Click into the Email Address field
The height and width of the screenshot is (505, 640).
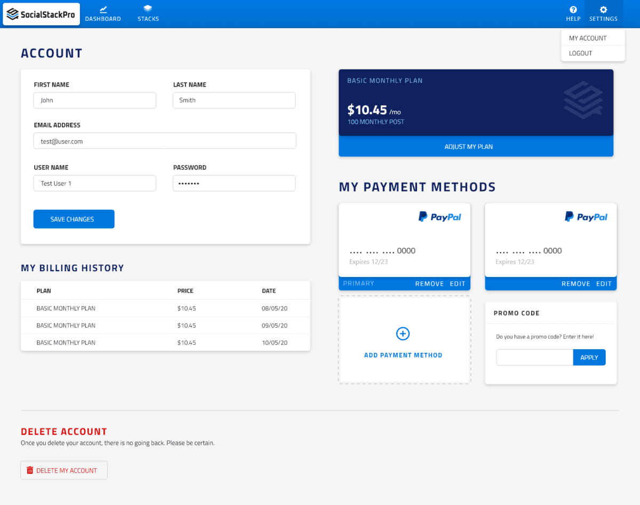[165, 141]
